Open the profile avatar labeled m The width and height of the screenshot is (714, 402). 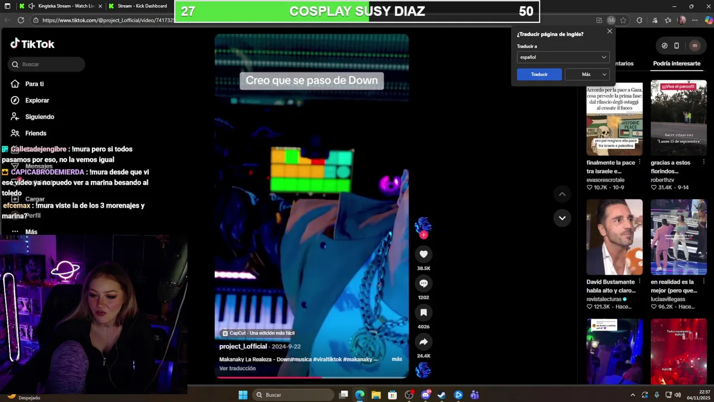pos(694,46)
